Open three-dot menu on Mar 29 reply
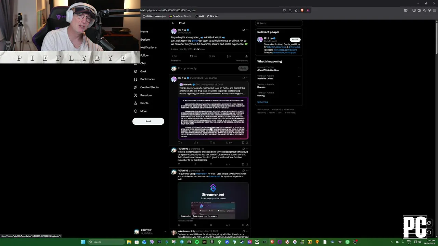Screen dimensions: 438x246 pos(247,78)
